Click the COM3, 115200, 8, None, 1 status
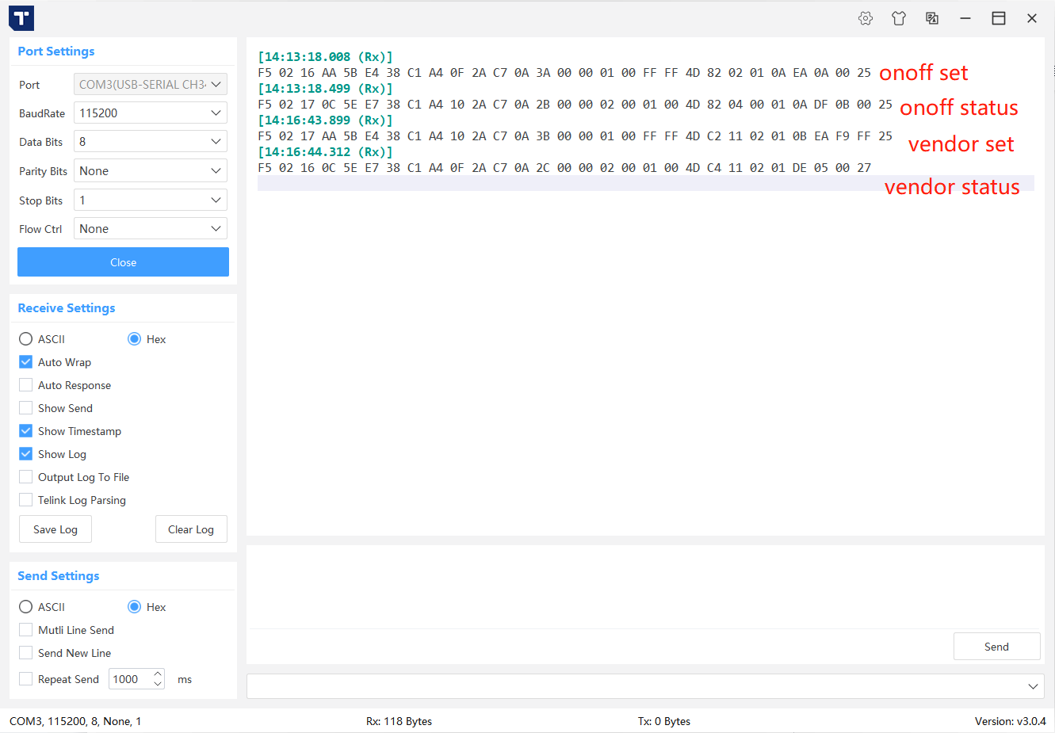 (x=75, y=721)
